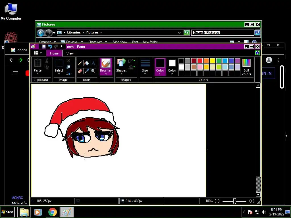Expand Libraries breadcrumb arrow in Pictures window
This screenshot has height=218, width=291.
pos(83,32)
